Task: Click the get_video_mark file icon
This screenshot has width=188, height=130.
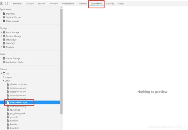Action: pyautogui.click(x=8, y=113)
